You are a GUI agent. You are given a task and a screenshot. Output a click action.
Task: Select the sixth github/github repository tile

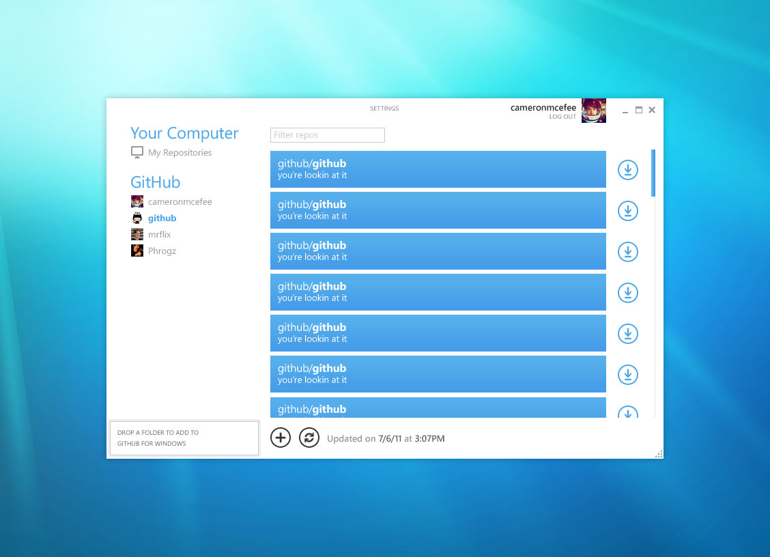pos(438,374)
